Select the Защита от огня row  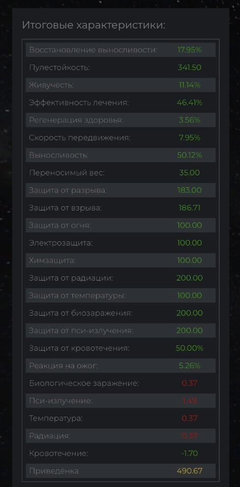pyautogui.click(x=121, y=225)
